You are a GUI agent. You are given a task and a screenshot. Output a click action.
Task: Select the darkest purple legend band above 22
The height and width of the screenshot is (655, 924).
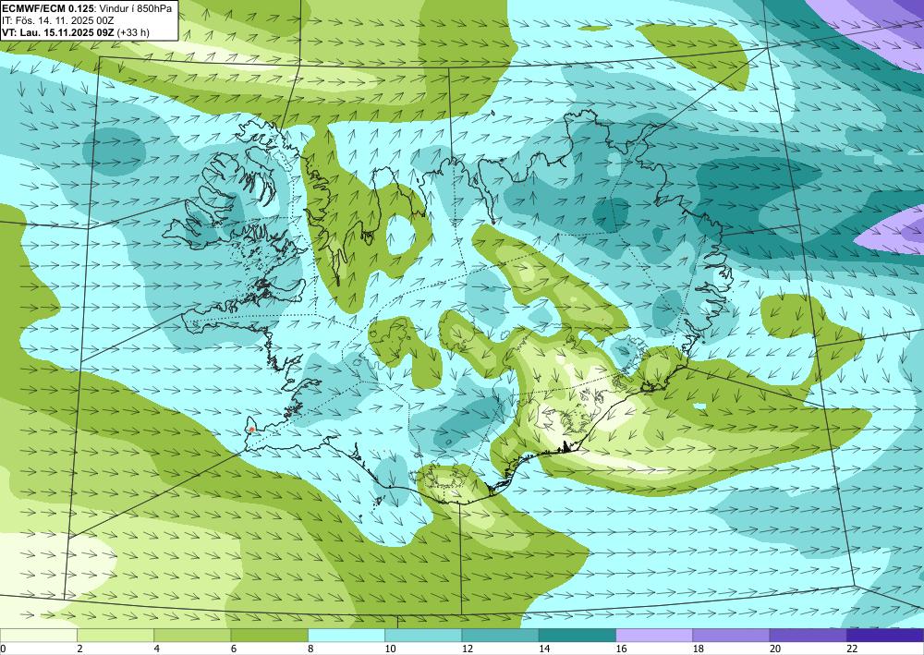tap(885, 636)
